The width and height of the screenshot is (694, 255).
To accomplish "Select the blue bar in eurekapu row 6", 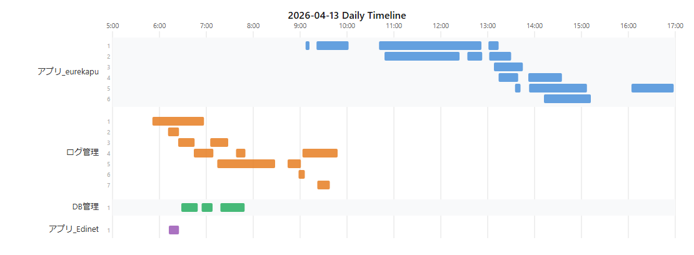I will [x=567, y=99].
